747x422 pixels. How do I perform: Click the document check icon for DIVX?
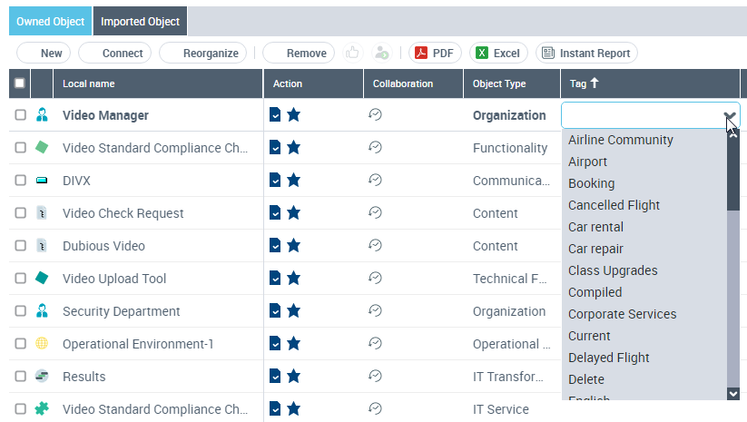click(275, 181)
